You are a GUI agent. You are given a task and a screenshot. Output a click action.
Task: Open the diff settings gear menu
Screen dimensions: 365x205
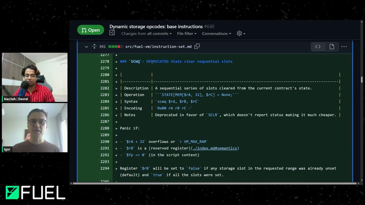(x=241, y=34)
